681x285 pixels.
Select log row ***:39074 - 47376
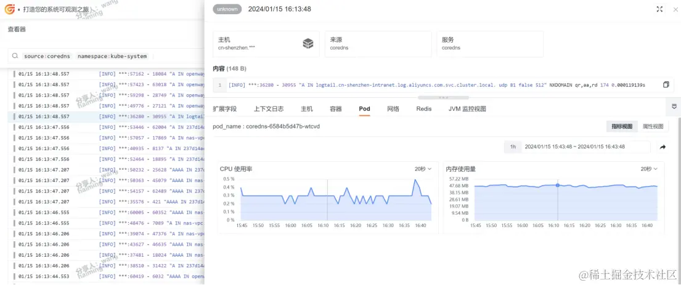[x=107, y=234]
